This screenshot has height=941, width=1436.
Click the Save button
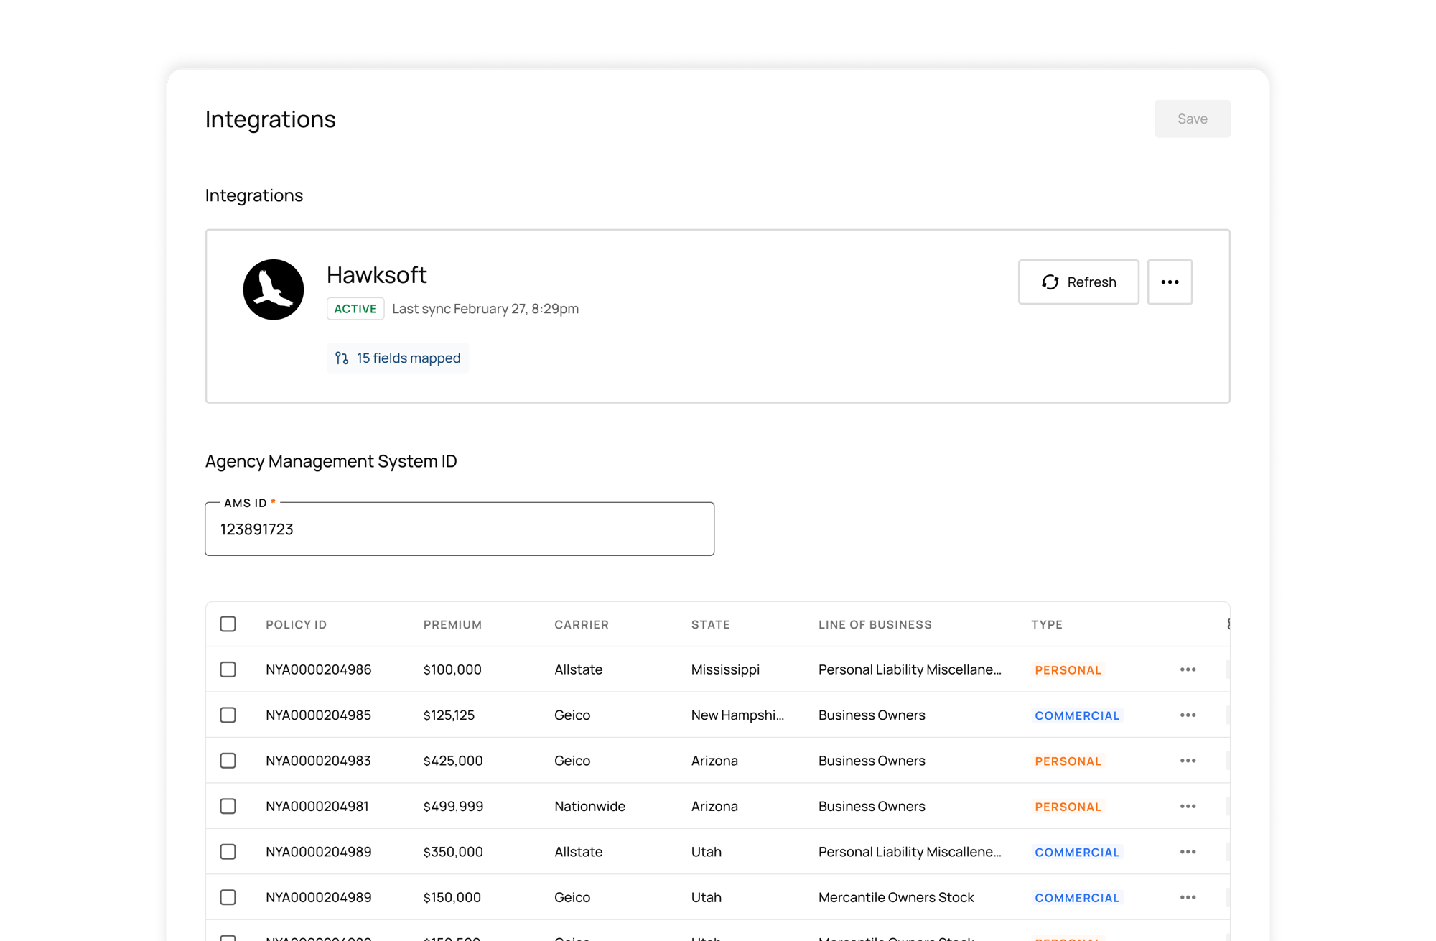point(1193,119)
